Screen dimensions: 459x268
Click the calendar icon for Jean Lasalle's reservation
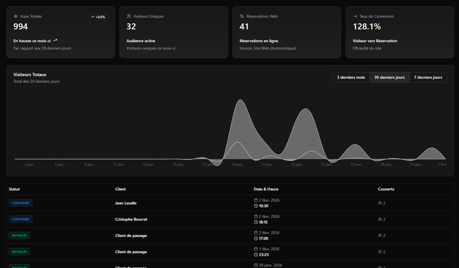255,200
